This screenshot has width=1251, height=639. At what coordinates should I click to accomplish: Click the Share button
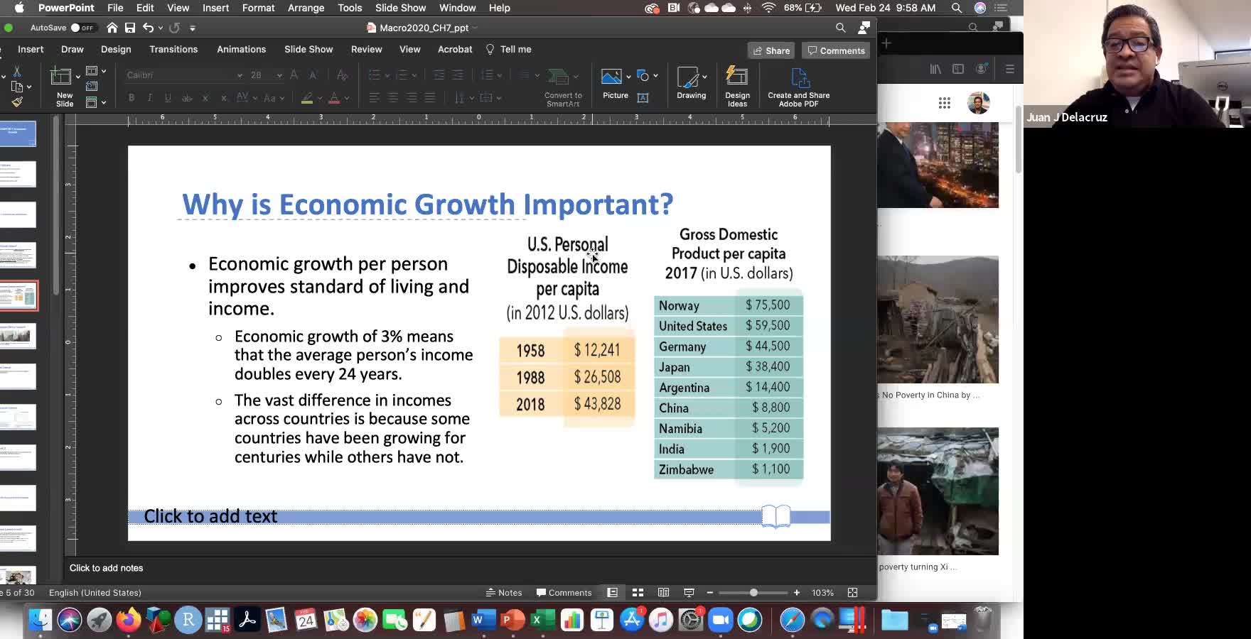pyautogui.click(x=771, y=50)
